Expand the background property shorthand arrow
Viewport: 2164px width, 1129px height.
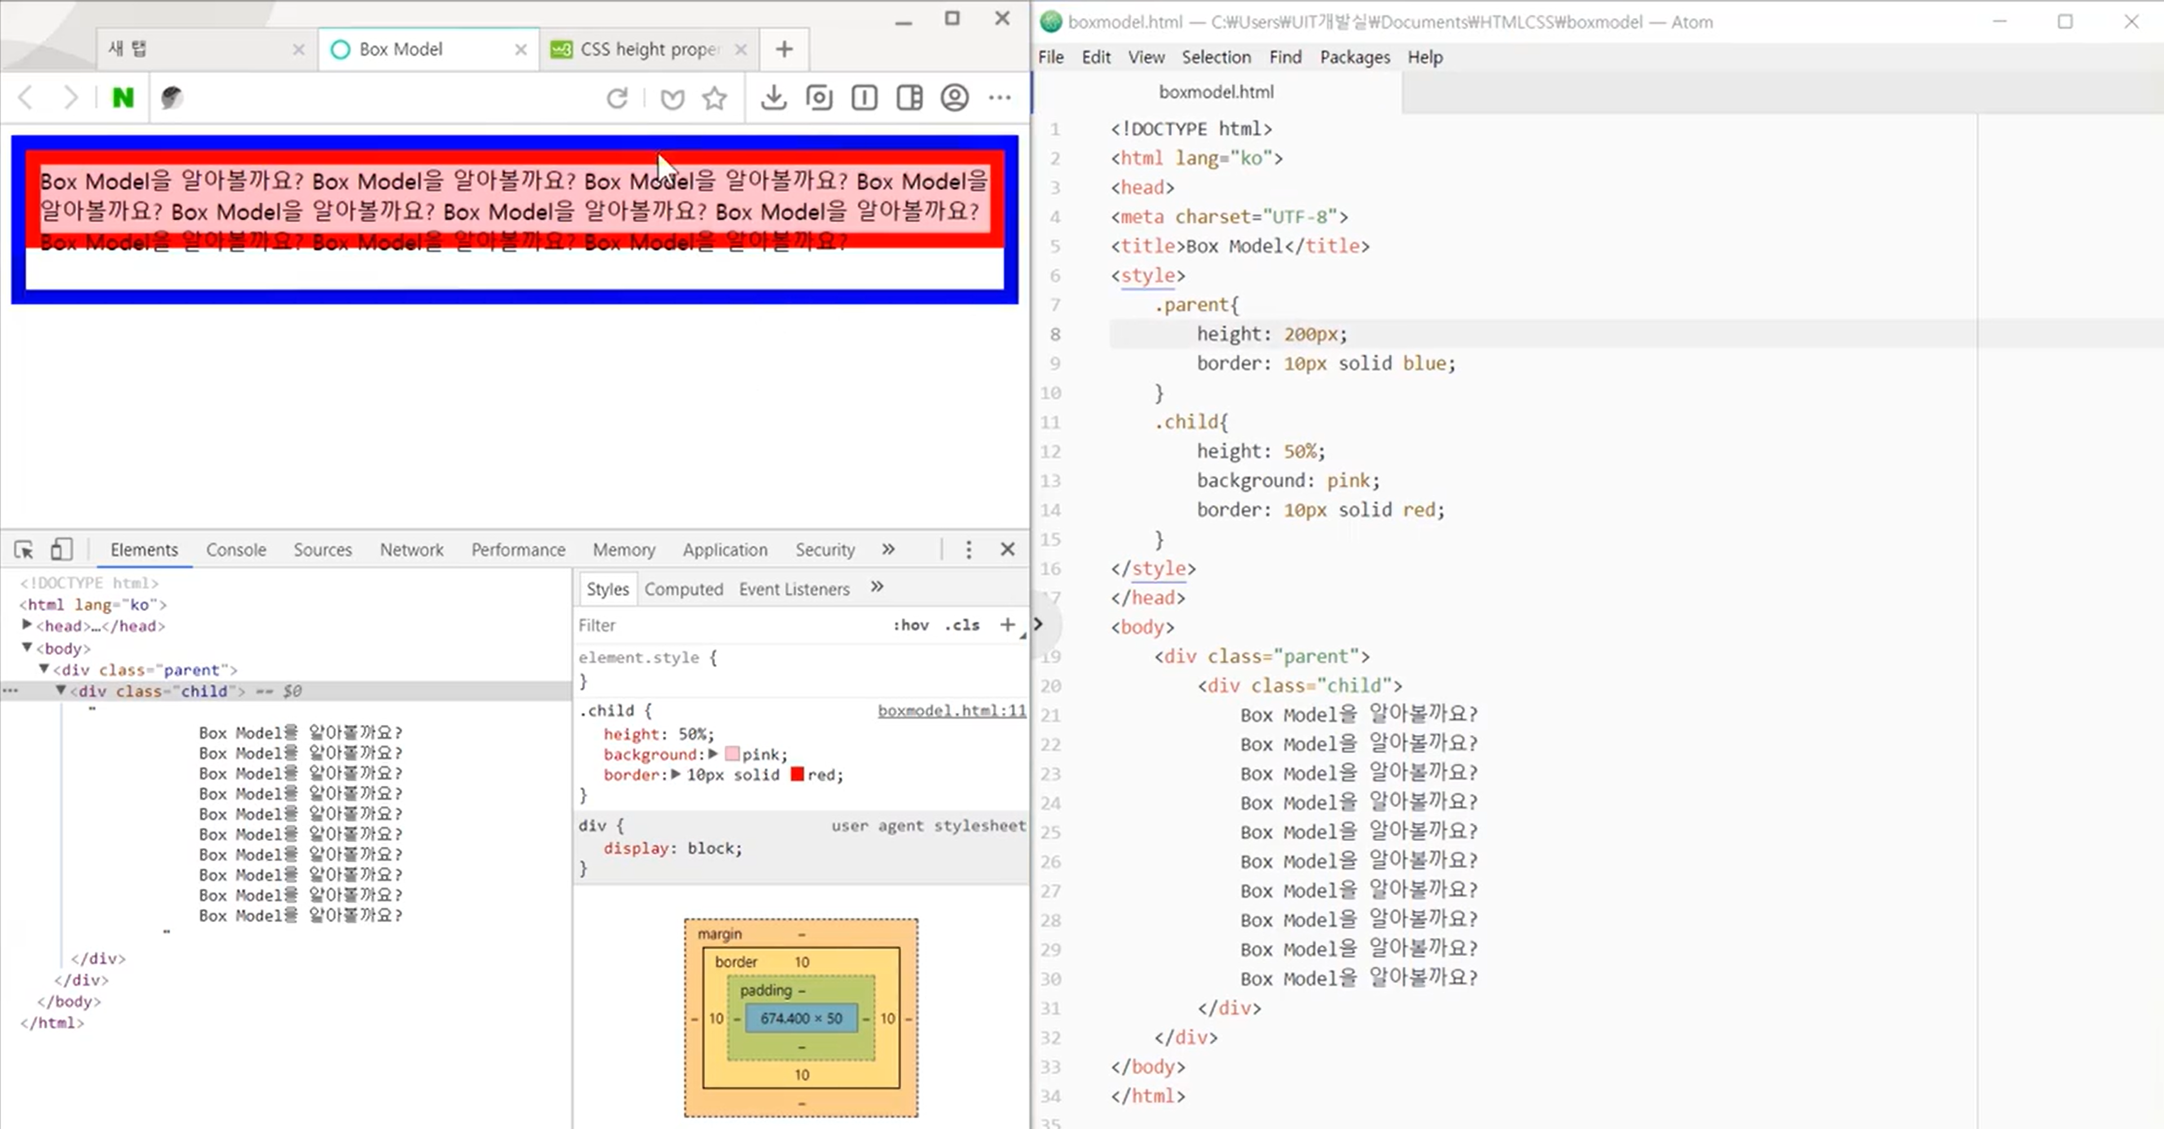tap(713, 754)
